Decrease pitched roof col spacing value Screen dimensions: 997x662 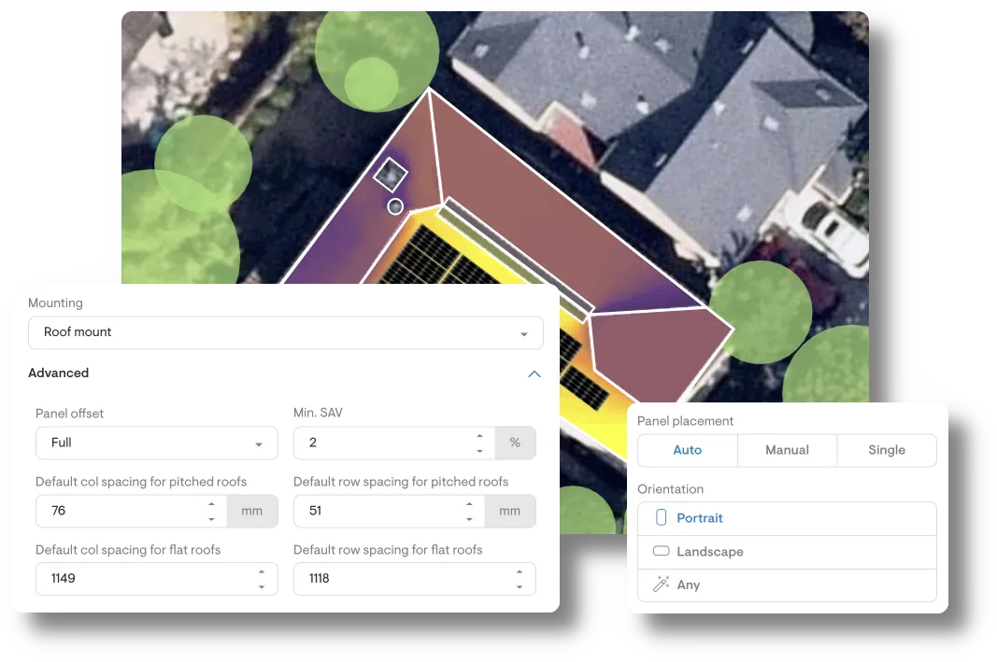pos(211,518)
